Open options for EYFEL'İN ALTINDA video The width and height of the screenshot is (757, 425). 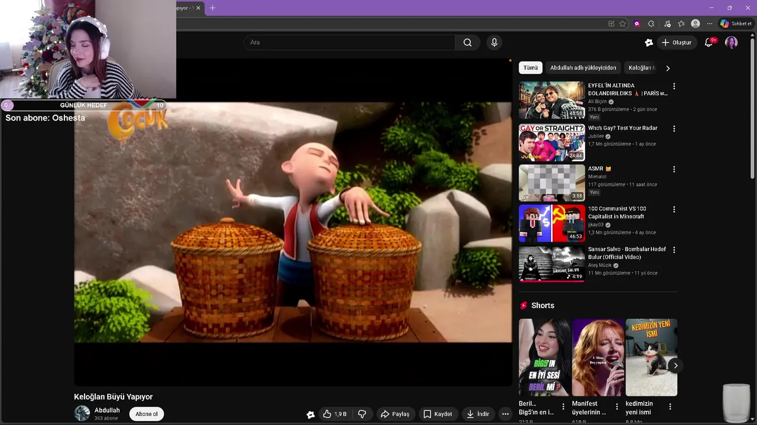(674, 87)
